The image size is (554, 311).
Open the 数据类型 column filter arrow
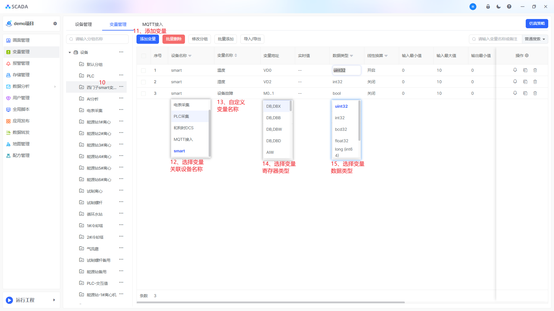pos(351,56)
